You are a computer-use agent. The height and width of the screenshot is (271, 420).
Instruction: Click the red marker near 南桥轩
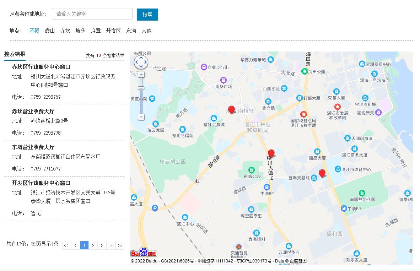(231, 109)
